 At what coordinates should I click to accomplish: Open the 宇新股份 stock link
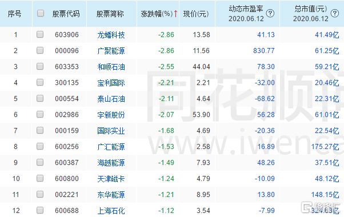click(x=111, y=115)
